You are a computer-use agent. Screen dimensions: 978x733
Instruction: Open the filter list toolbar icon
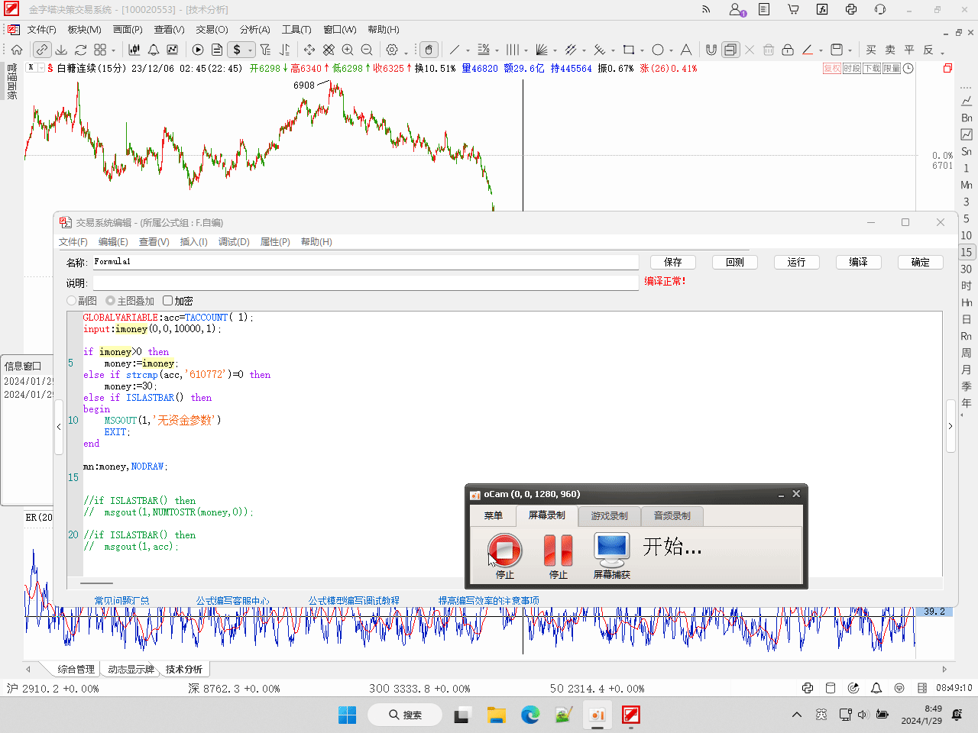(265, 50)
